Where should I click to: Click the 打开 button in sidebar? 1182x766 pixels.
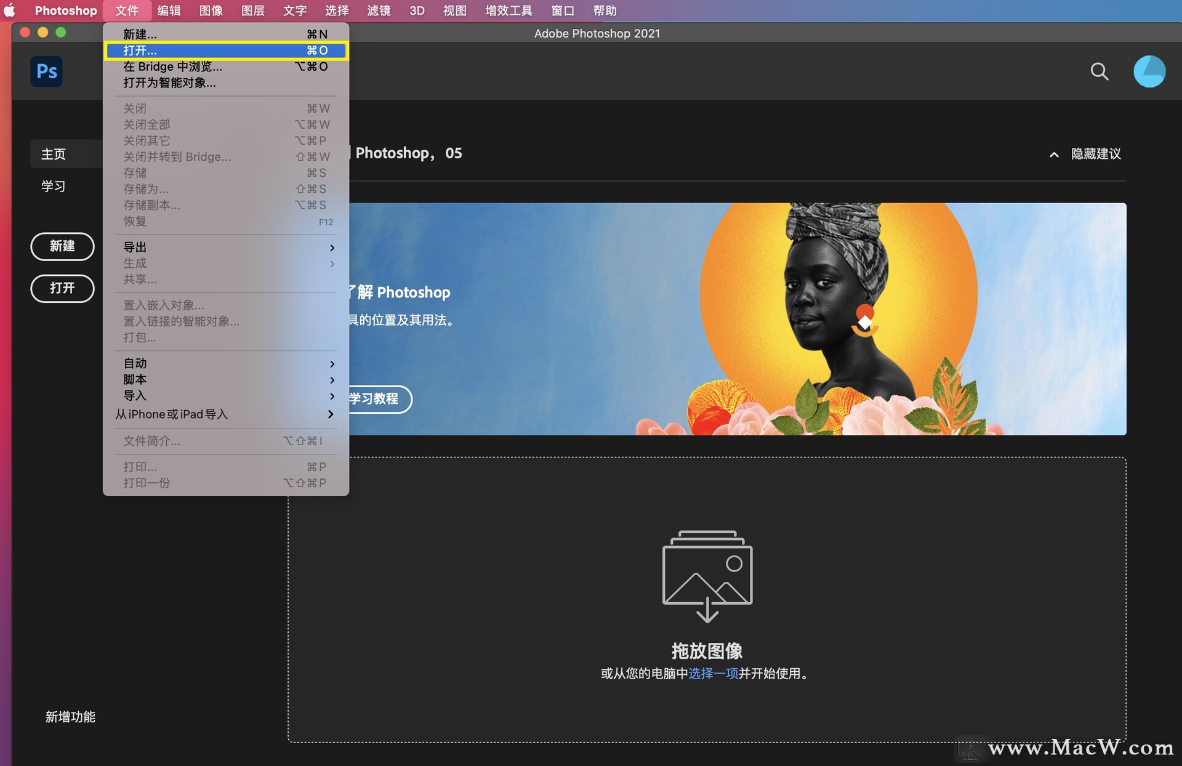click(62, 288)
